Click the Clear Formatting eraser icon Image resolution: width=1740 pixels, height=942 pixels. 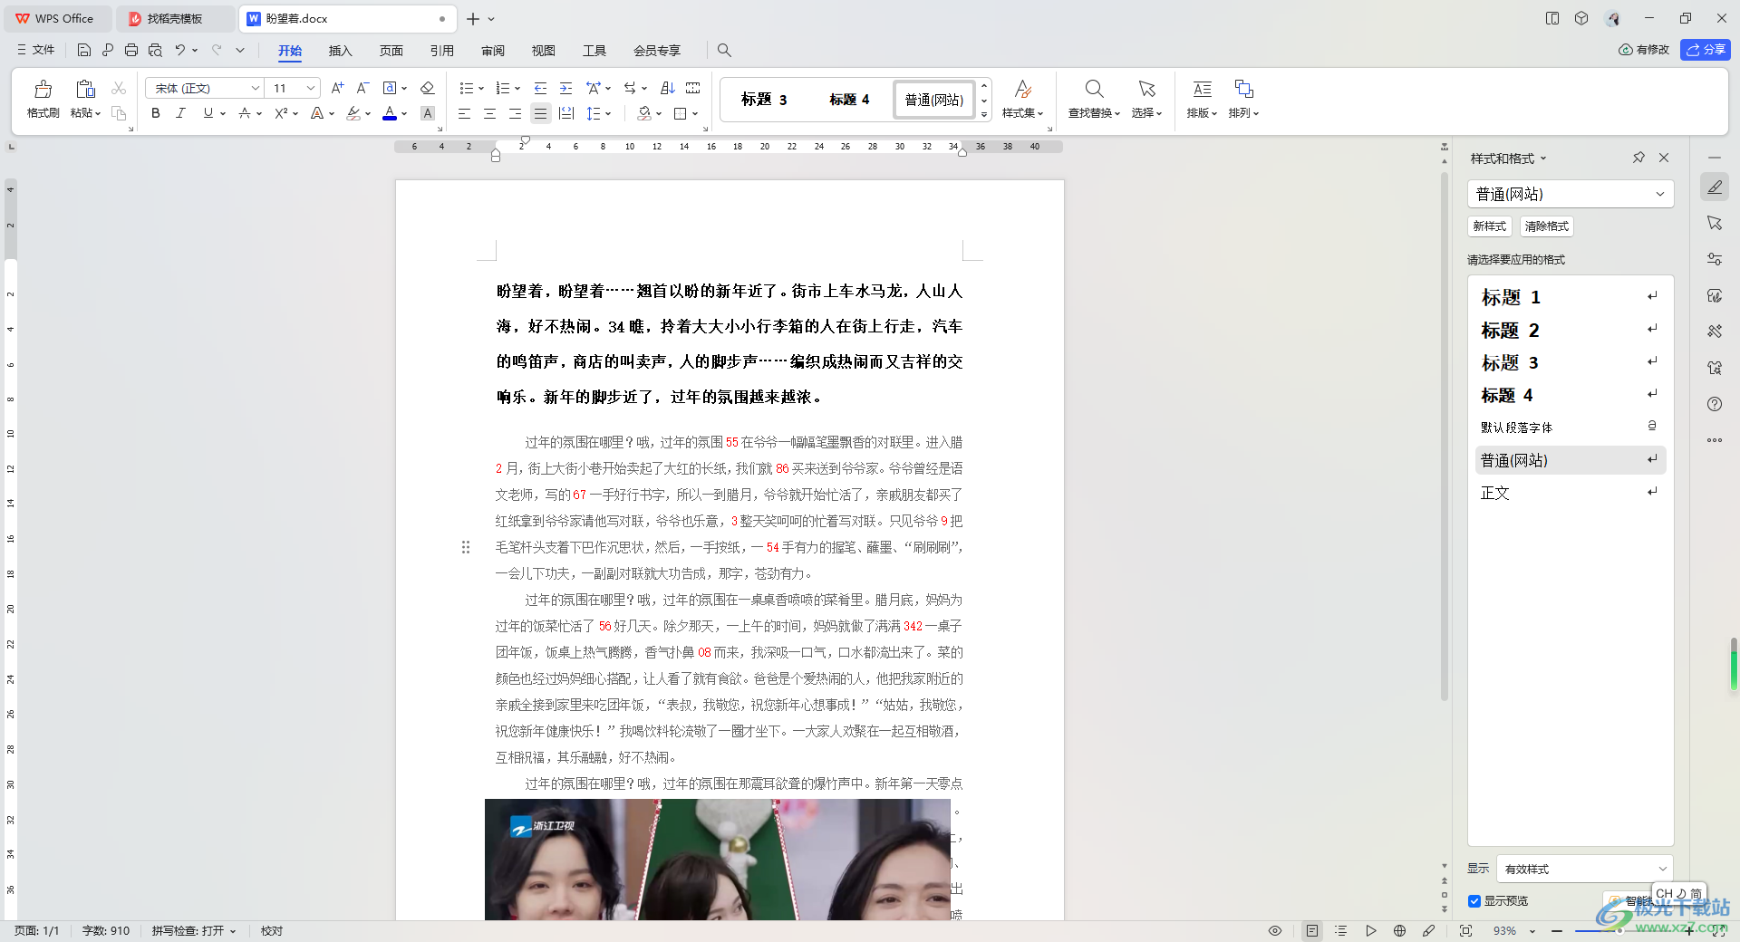[428, 88]
